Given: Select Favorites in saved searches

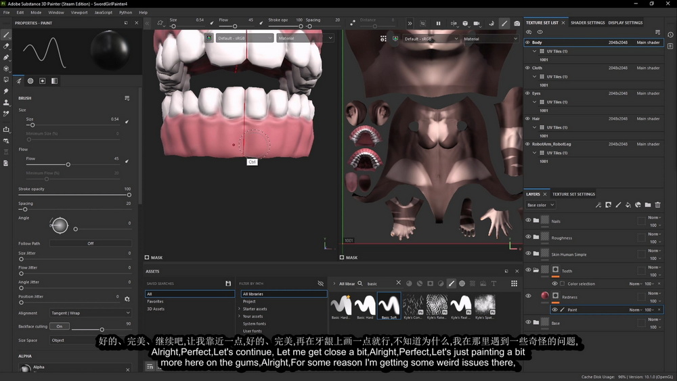Looking at the screenshot, I should (156, 302).
